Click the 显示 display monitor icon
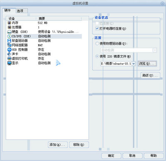 [x=10, y=63]
